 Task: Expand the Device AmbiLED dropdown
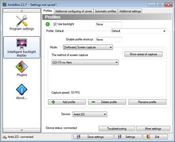point(90,114)
